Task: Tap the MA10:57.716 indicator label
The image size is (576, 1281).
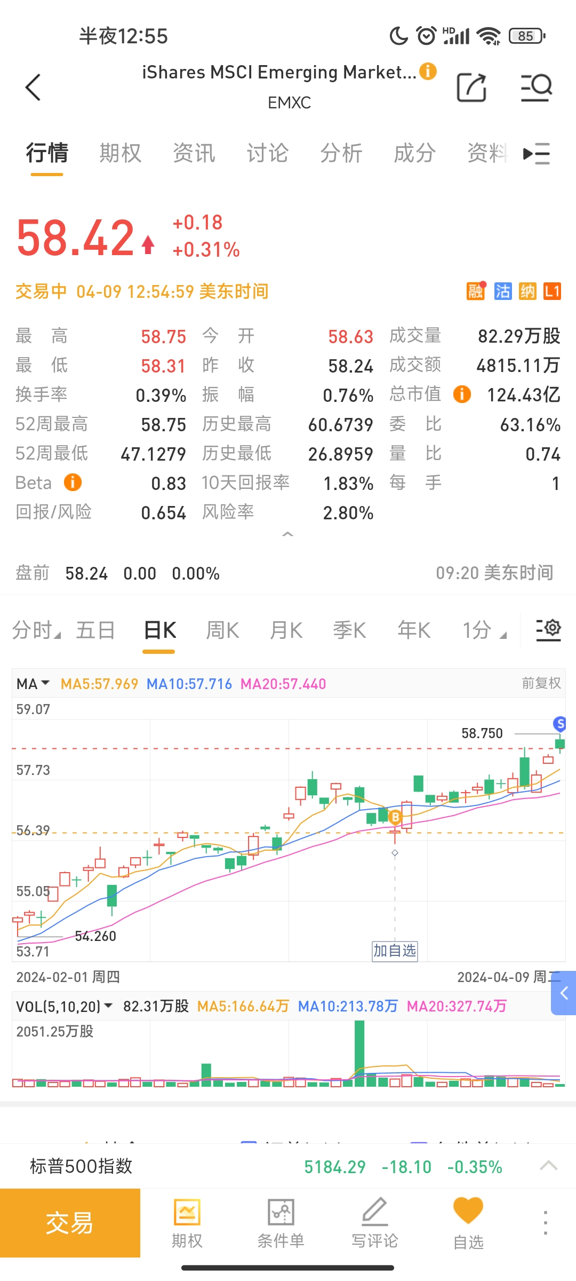Action: (x=189, y=684)
